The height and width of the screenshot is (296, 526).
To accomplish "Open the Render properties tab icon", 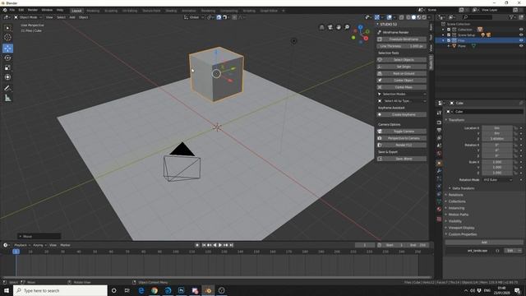I will (439, 123).
